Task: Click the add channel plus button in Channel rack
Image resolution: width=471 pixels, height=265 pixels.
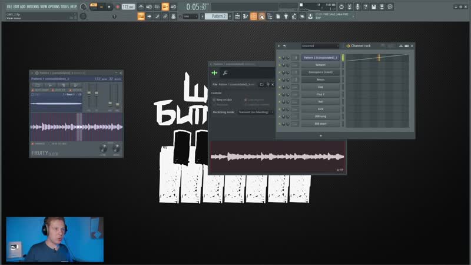Action: 321,135
